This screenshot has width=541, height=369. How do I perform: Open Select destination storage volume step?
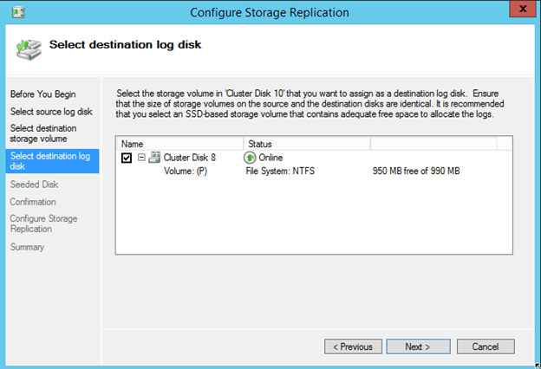[x=43, y=133]
